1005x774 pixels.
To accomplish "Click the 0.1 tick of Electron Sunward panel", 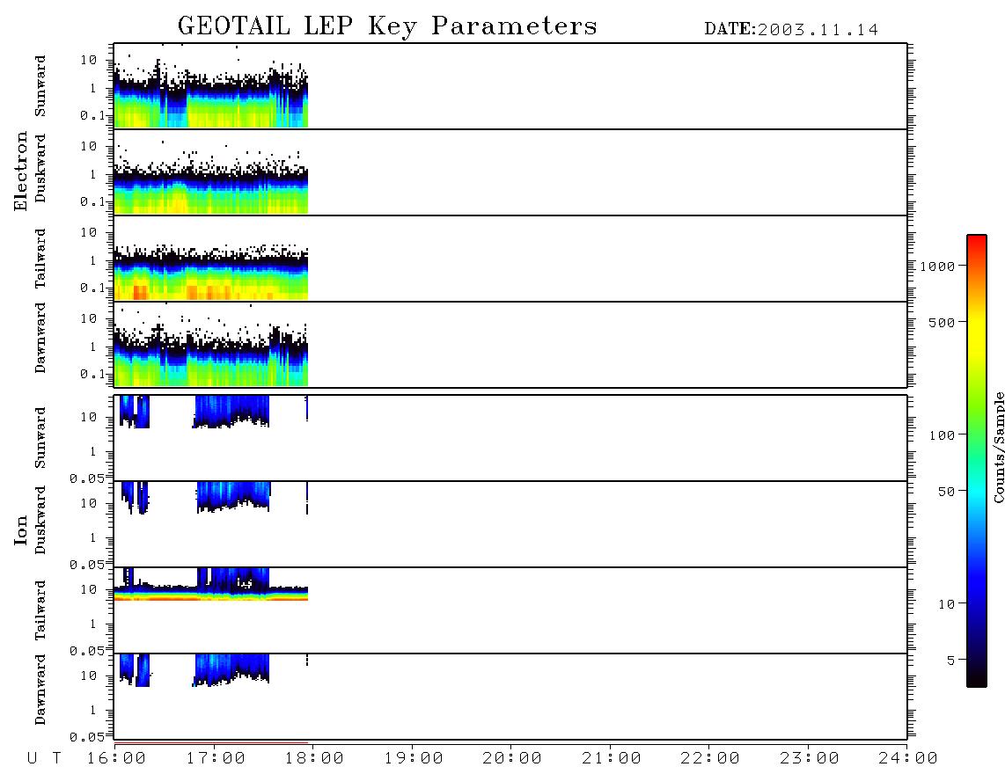I will (92, 115).
